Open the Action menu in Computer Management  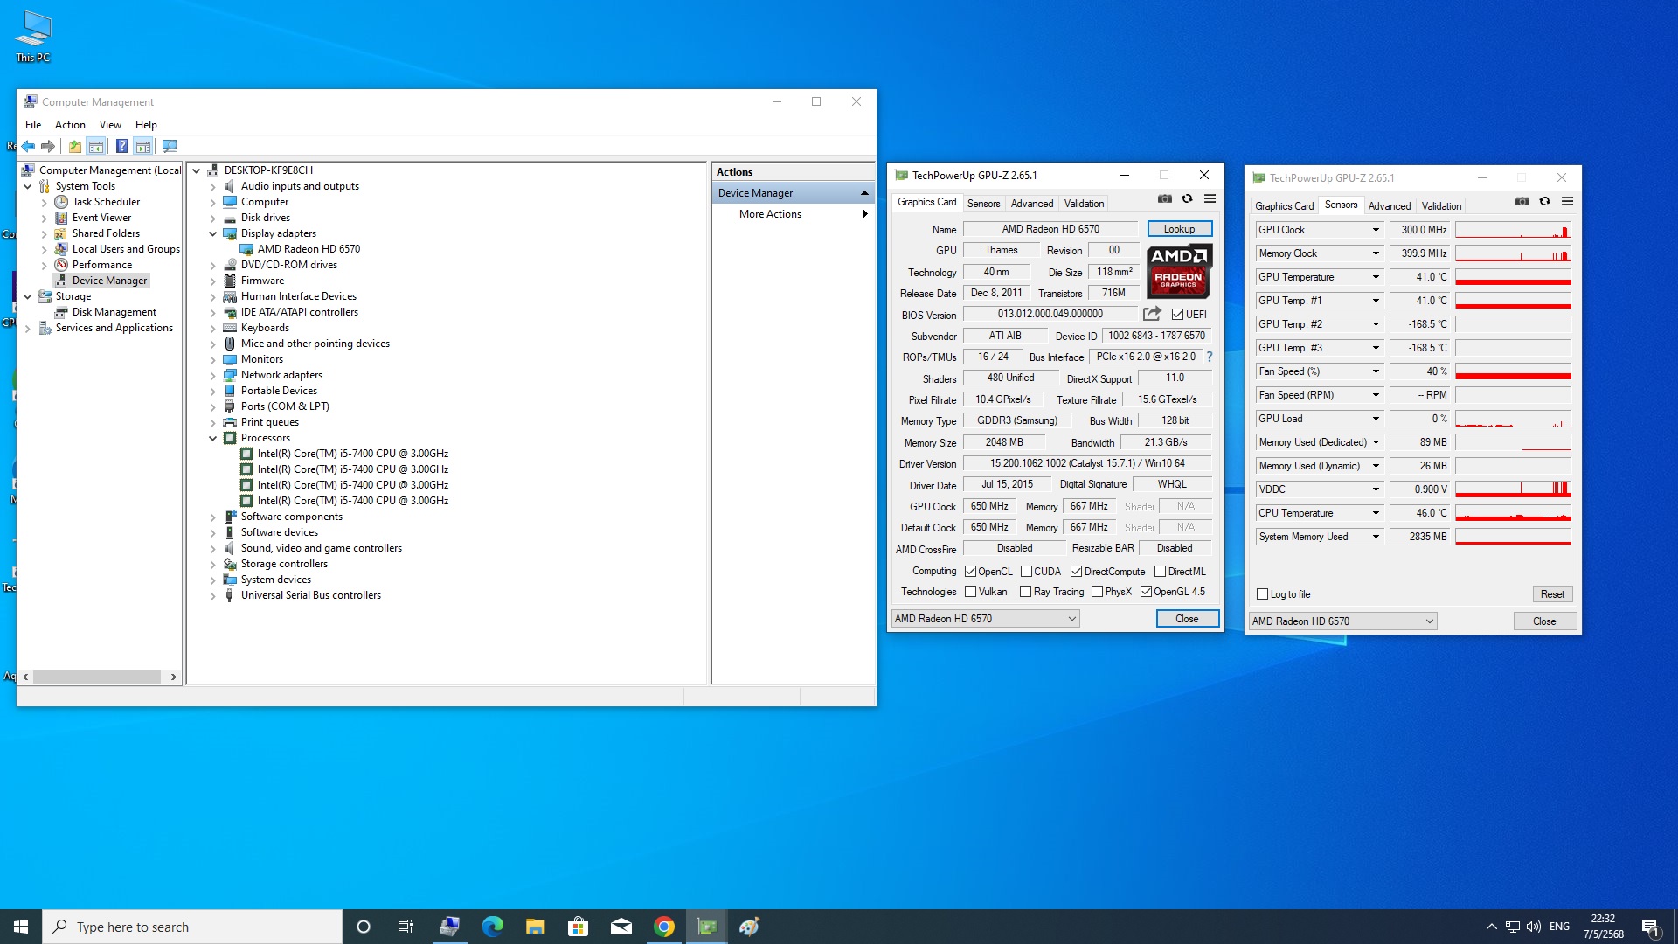(70, 125)
